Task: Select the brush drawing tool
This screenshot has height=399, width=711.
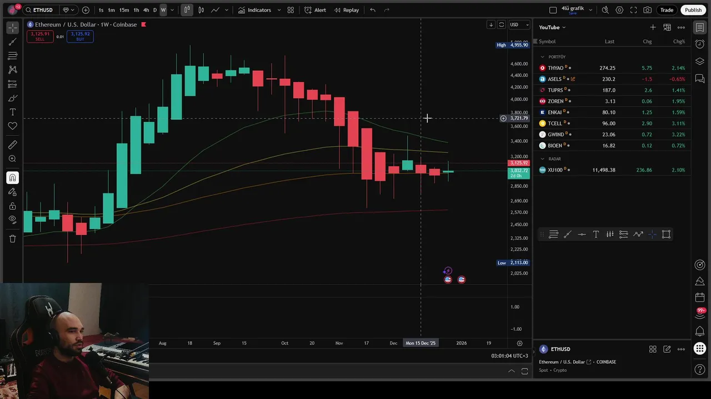Action: 12,99
